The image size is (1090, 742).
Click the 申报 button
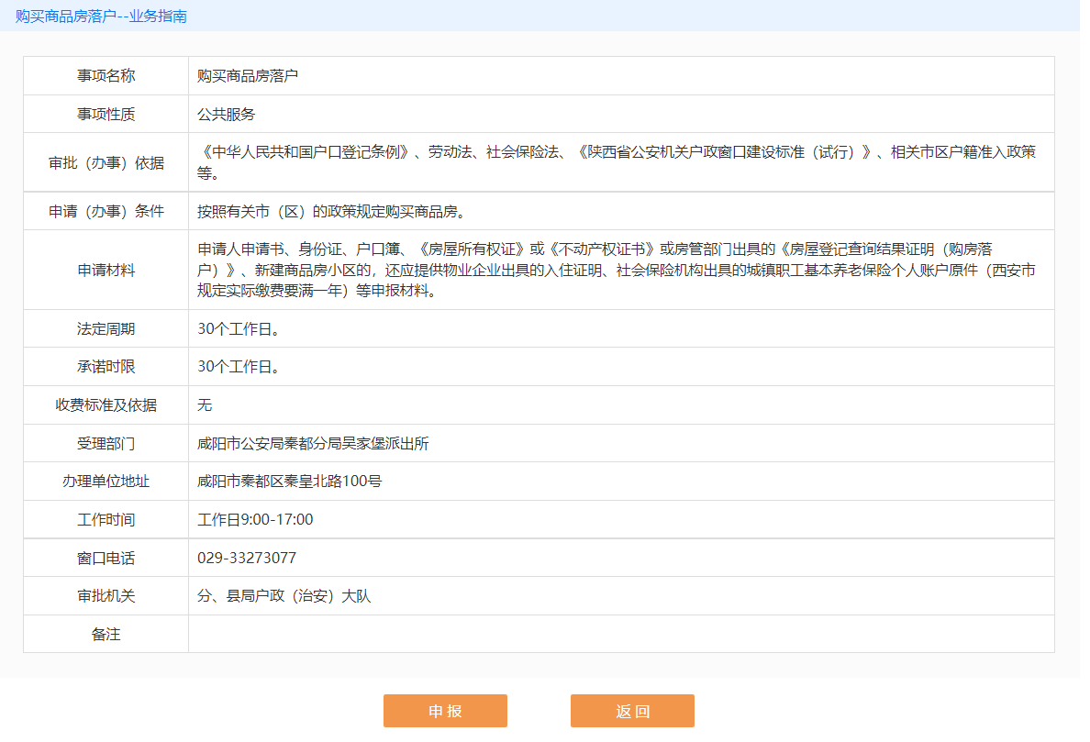(445, 711)
